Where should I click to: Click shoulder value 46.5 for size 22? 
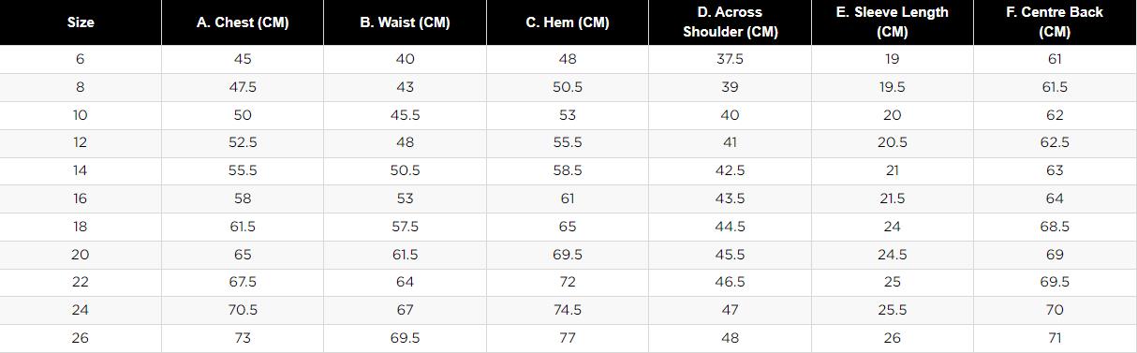730,283
